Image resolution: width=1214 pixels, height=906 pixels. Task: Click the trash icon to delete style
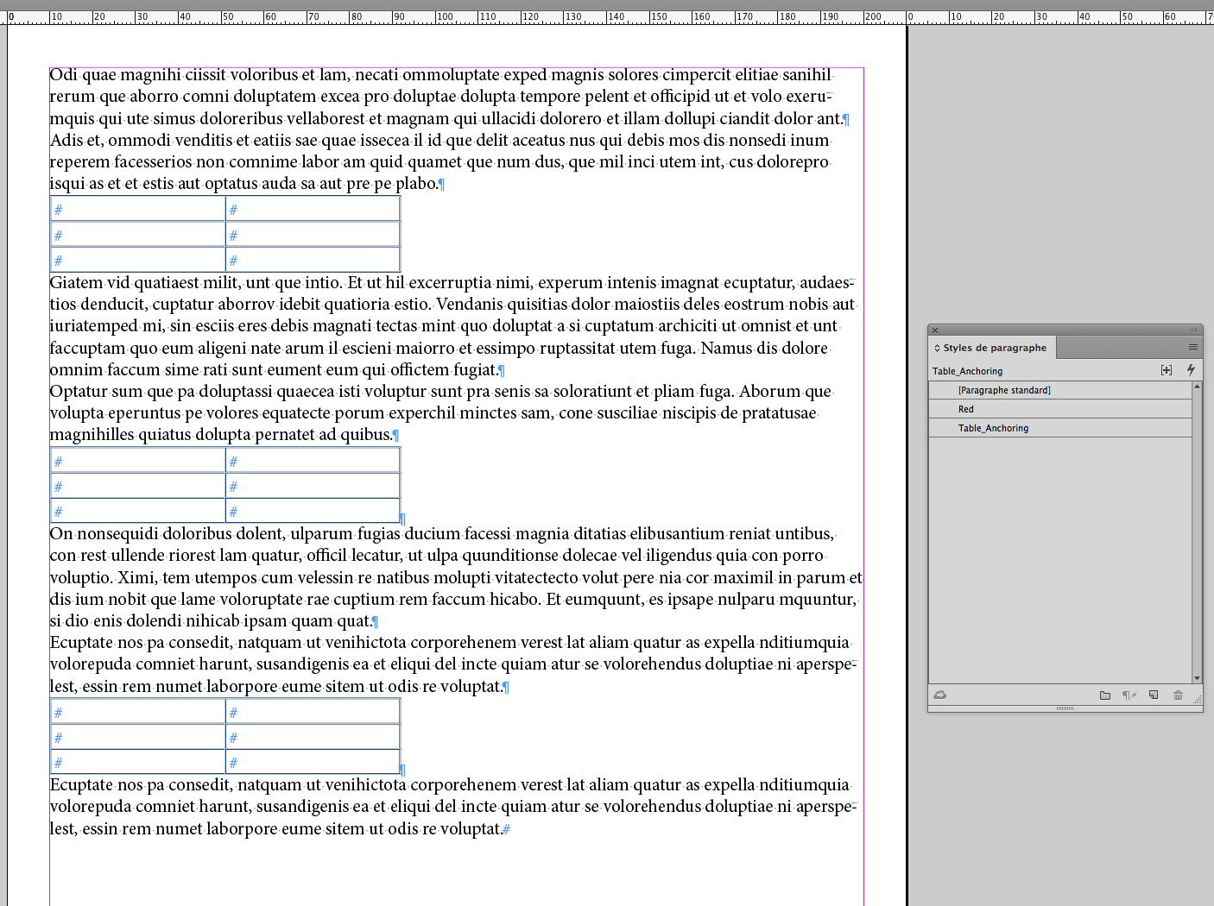(1178, 695)
